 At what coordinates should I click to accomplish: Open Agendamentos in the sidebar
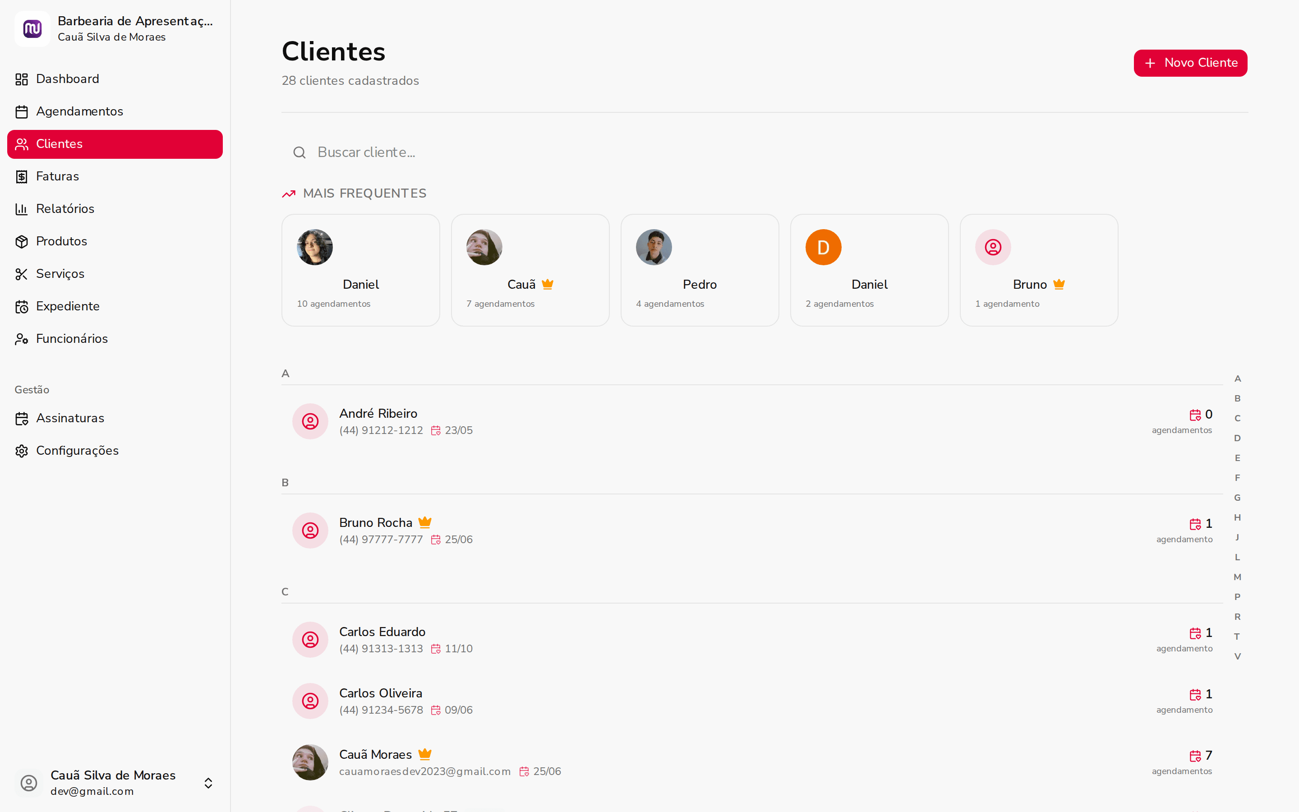pyautogui.click(x=79, y=112)
